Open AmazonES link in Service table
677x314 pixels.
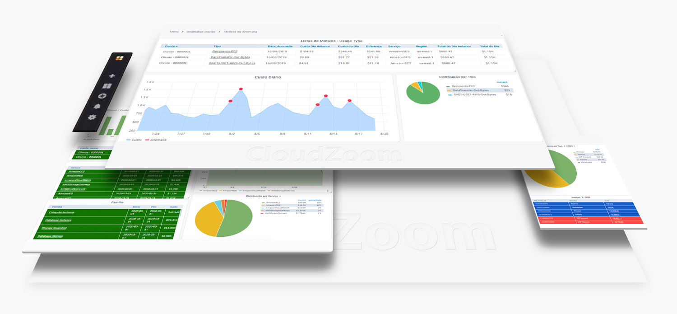[x=65, y=193]
